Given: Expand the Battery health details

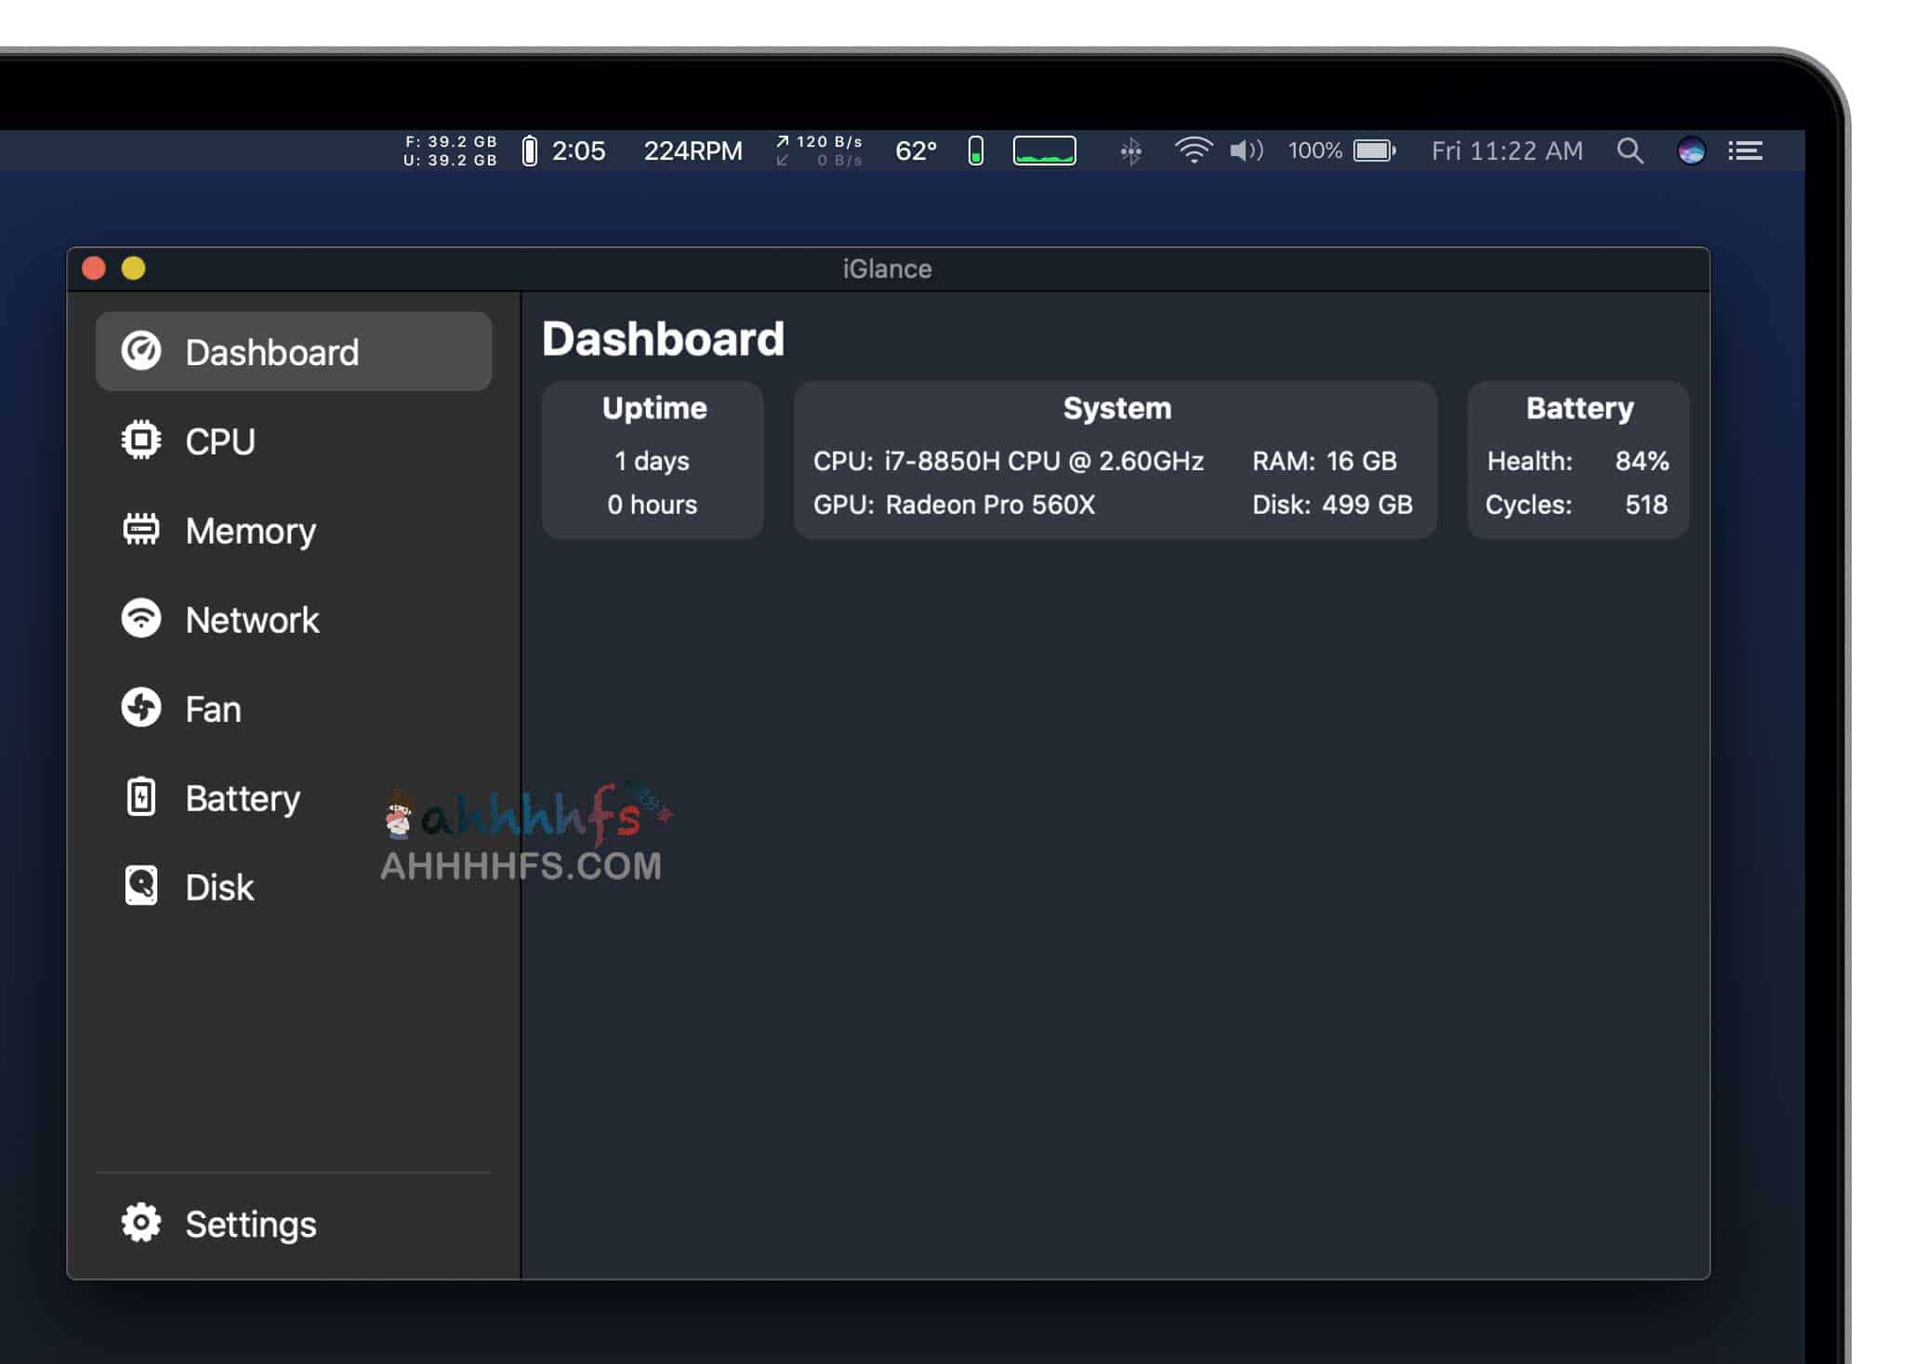Looking at the screenshot, I should tap(242, 797).
